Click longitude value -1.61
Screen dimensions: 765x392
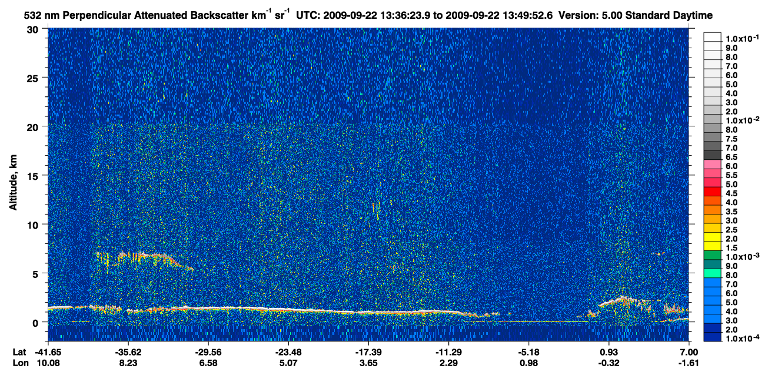(x=689, y=363)
